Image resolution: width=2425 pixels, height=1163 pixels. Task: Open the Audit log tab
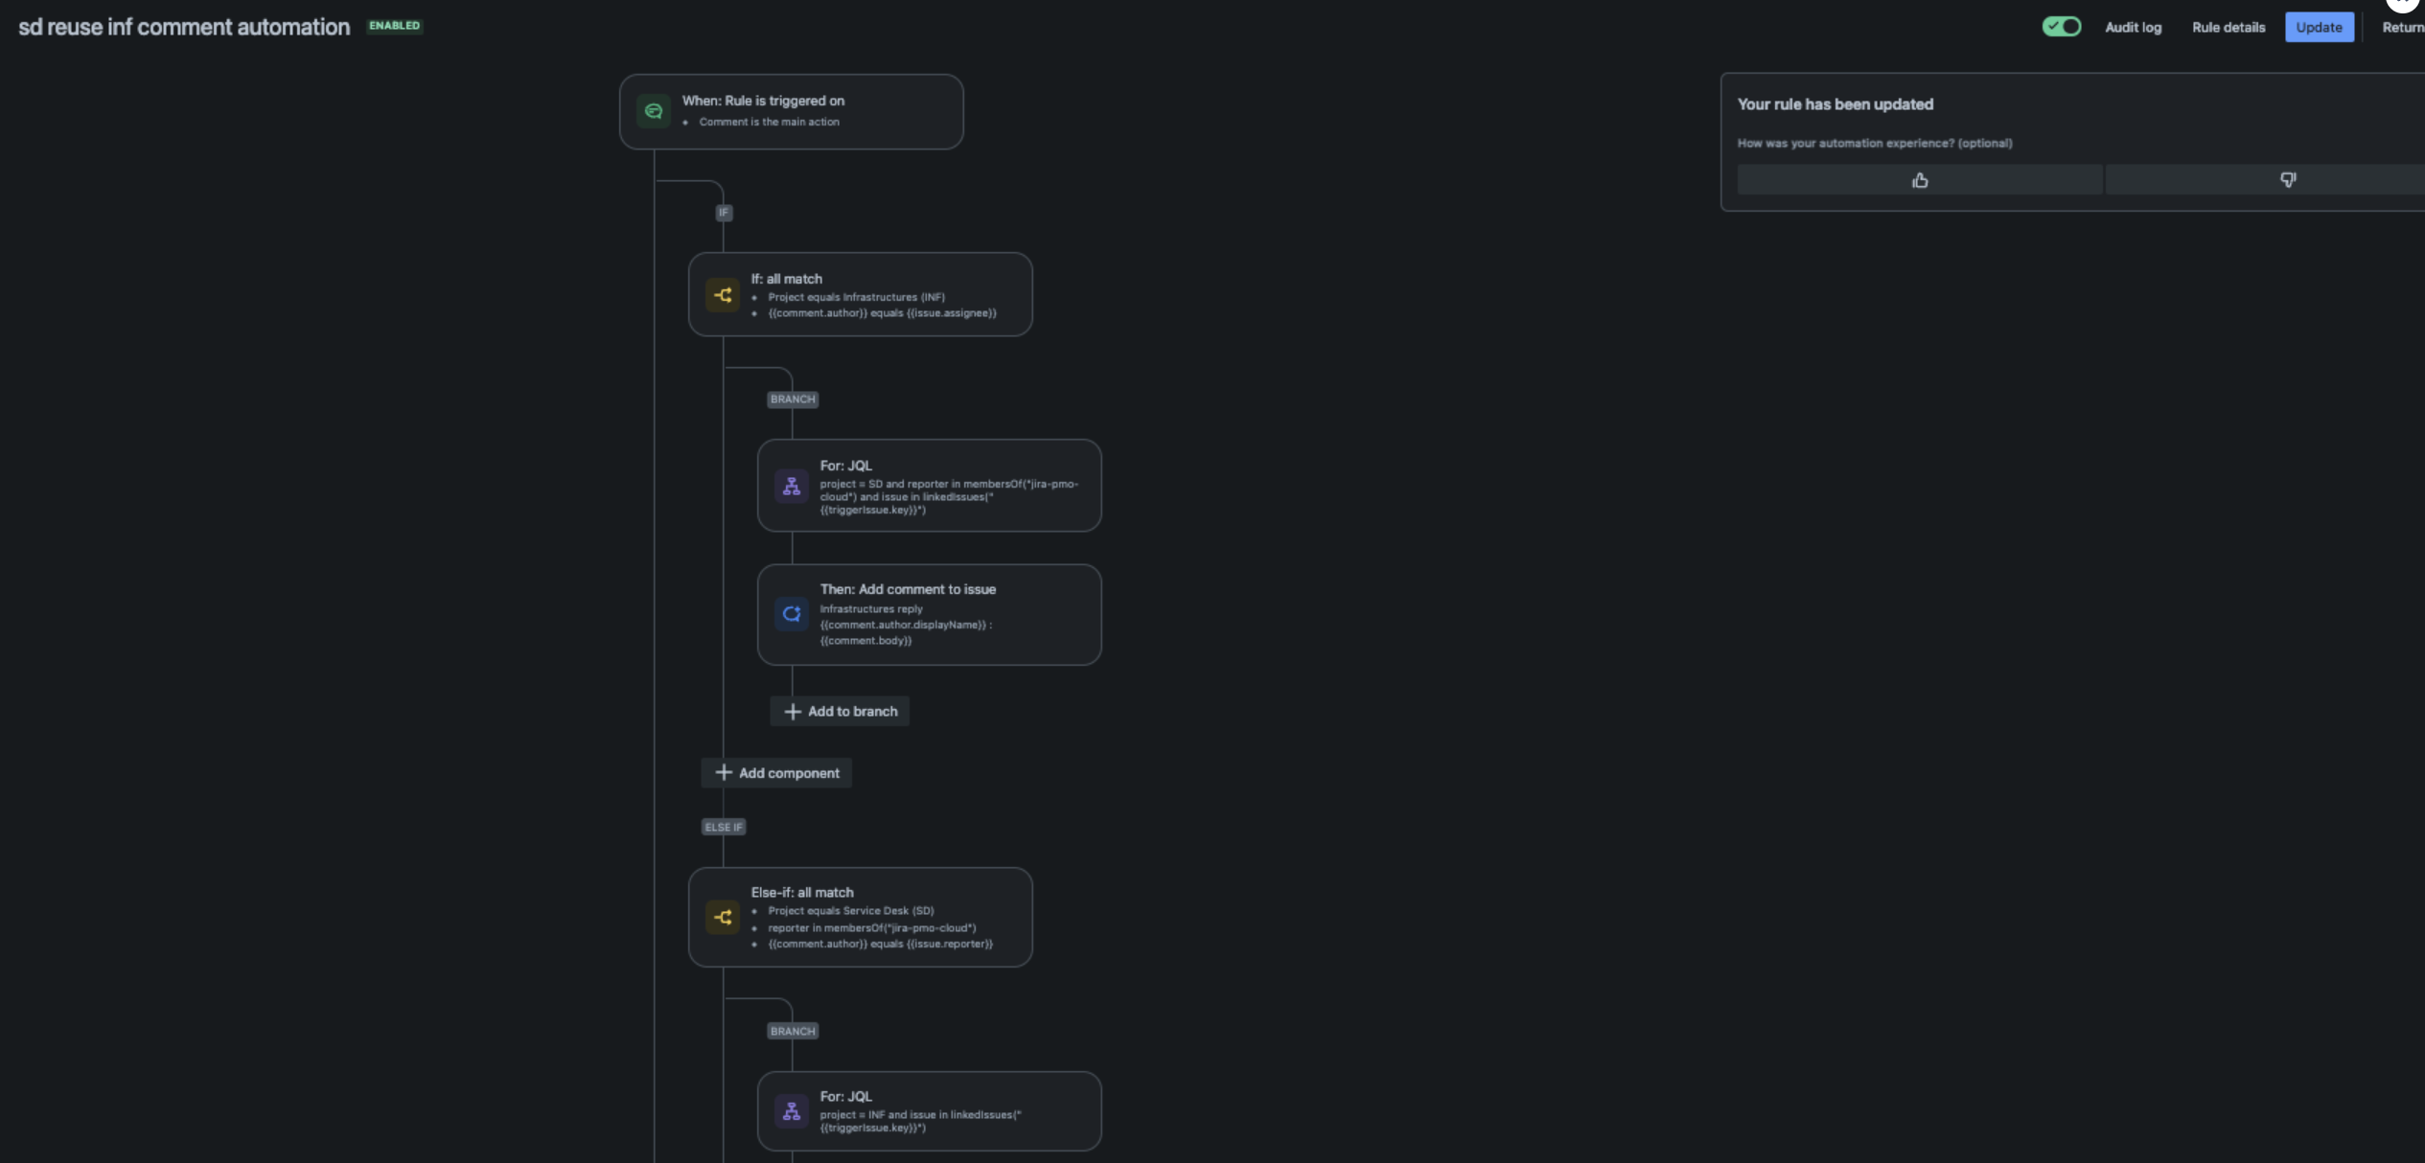click(x=2133, y=27)
